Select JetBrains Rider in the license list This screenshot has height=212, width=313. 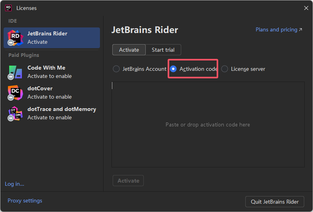(x=52, y=38)
